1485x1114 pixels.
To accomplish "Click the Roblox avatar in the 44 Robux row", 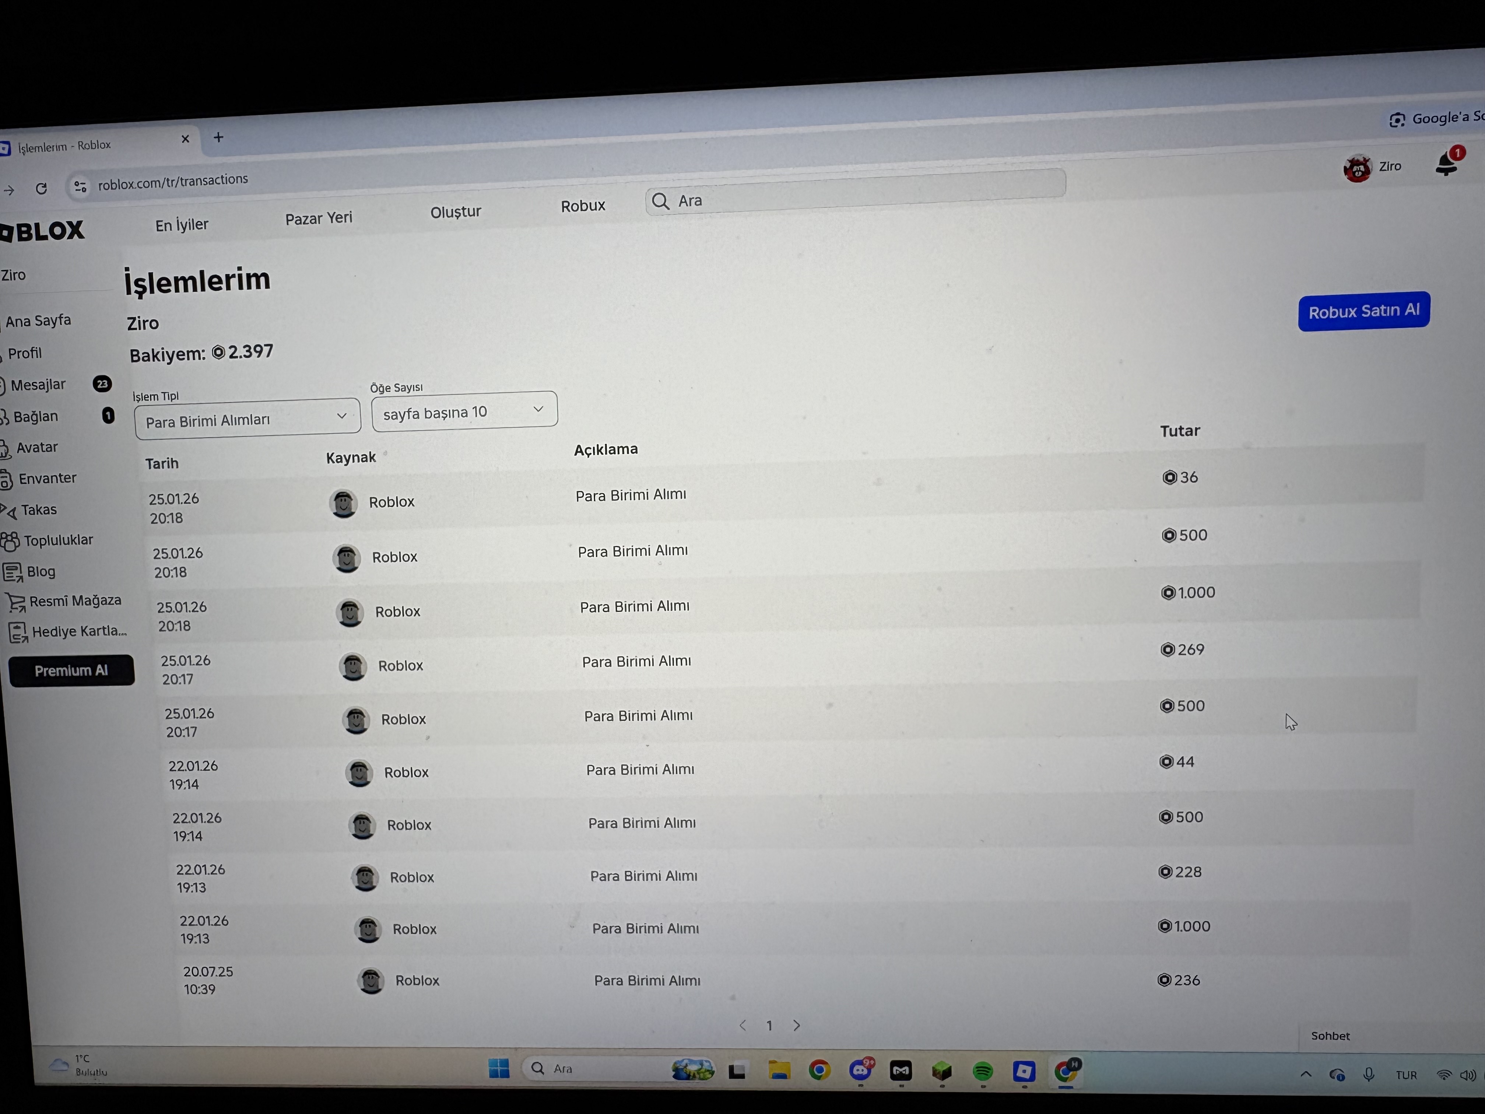I will pos(359,774).
